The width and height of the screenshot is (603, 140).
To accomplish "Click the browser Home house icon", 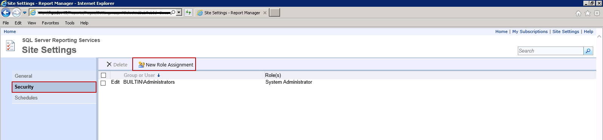I will coord(579,13).
